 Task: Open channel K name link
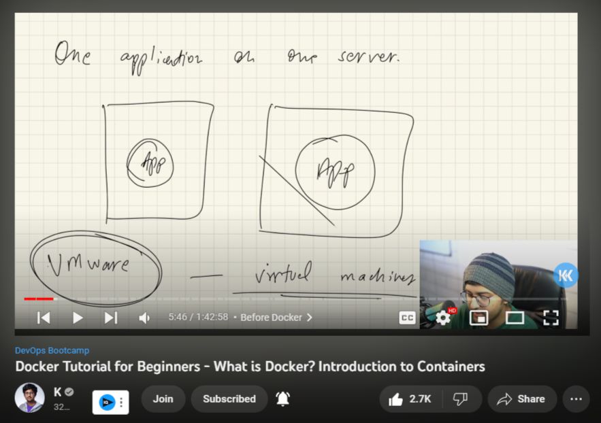click(x=57, y=392)
